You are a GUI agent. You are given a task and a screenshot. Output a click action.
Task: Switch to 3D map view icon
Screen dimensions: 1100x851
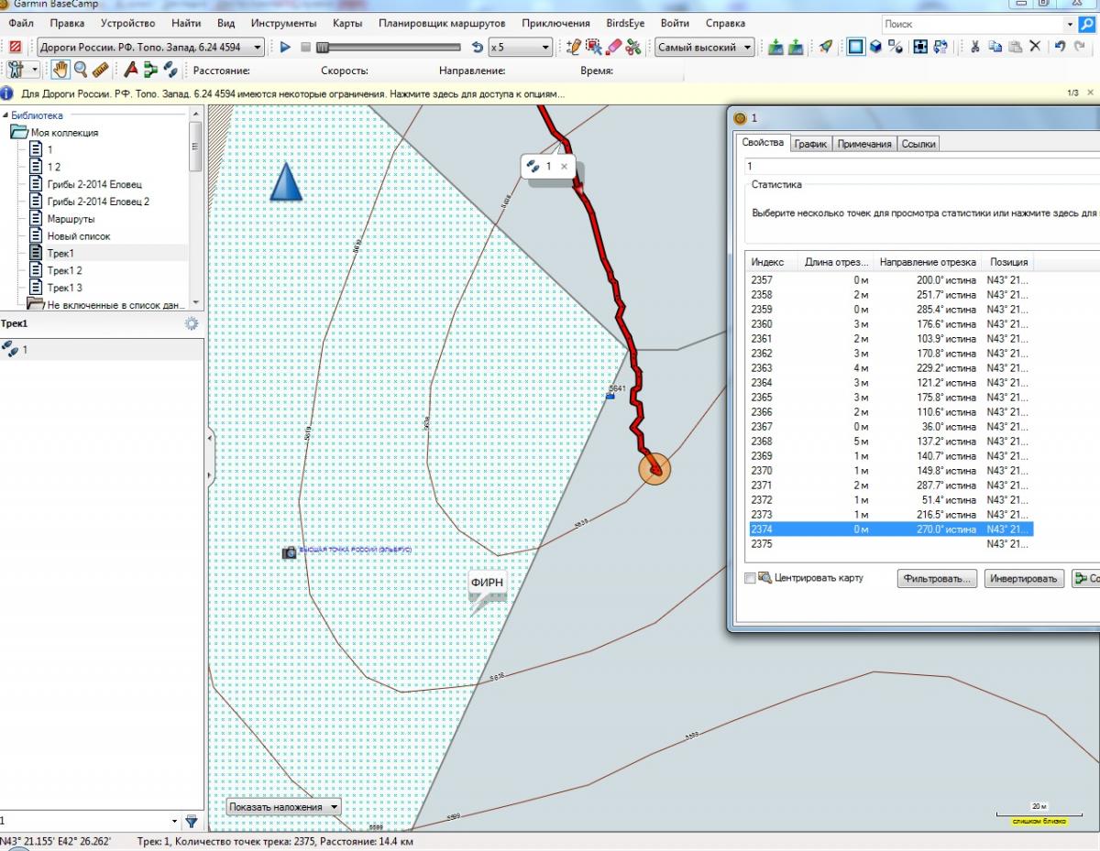[876, 47]
